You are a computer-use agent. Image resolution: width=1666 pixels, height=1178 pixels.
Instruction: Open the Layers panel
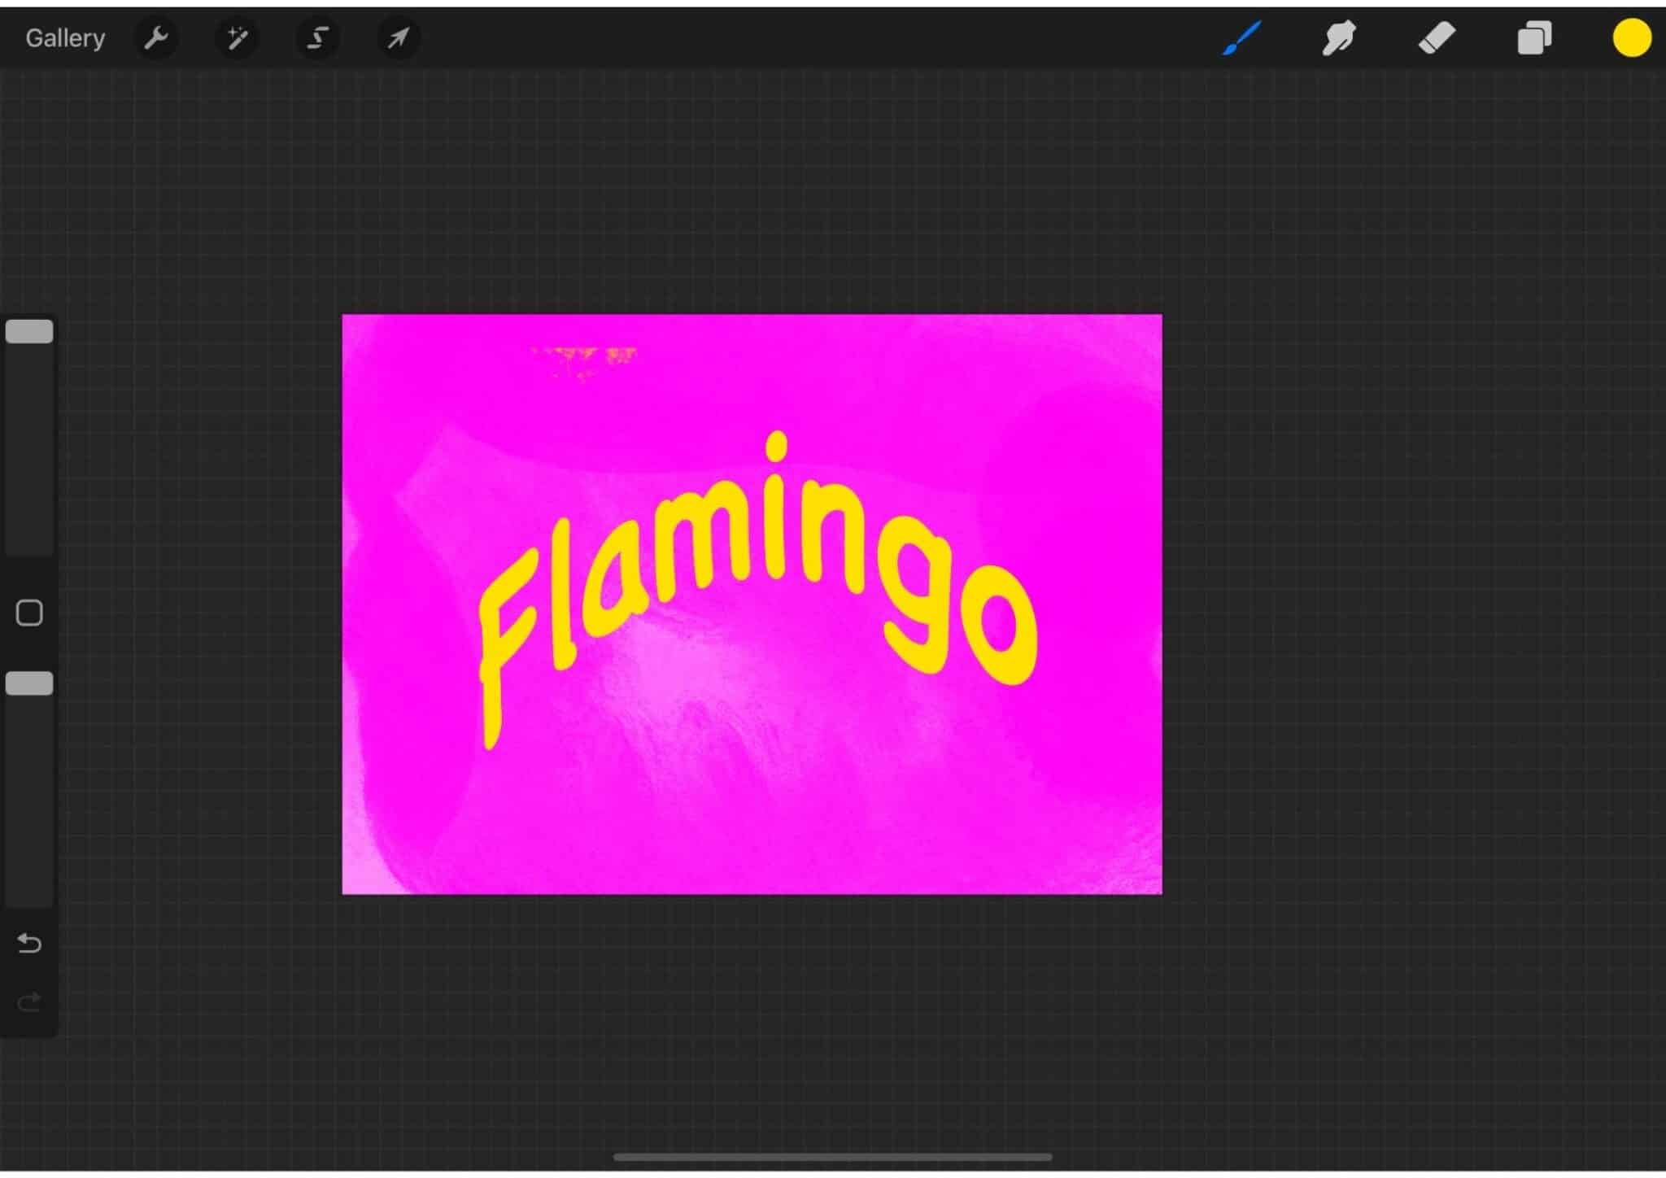(x=1534, y=38)
